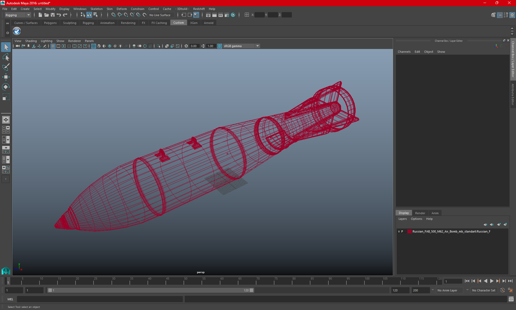Toggle the auto keyframe button
Screen dimensions: 516x310
click(x=502, y=290)
